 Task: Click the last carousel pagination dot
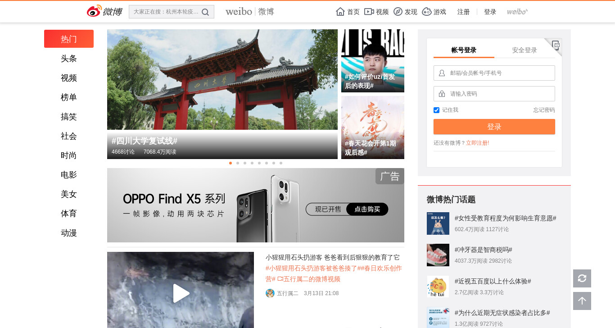[x=281, y=163]
